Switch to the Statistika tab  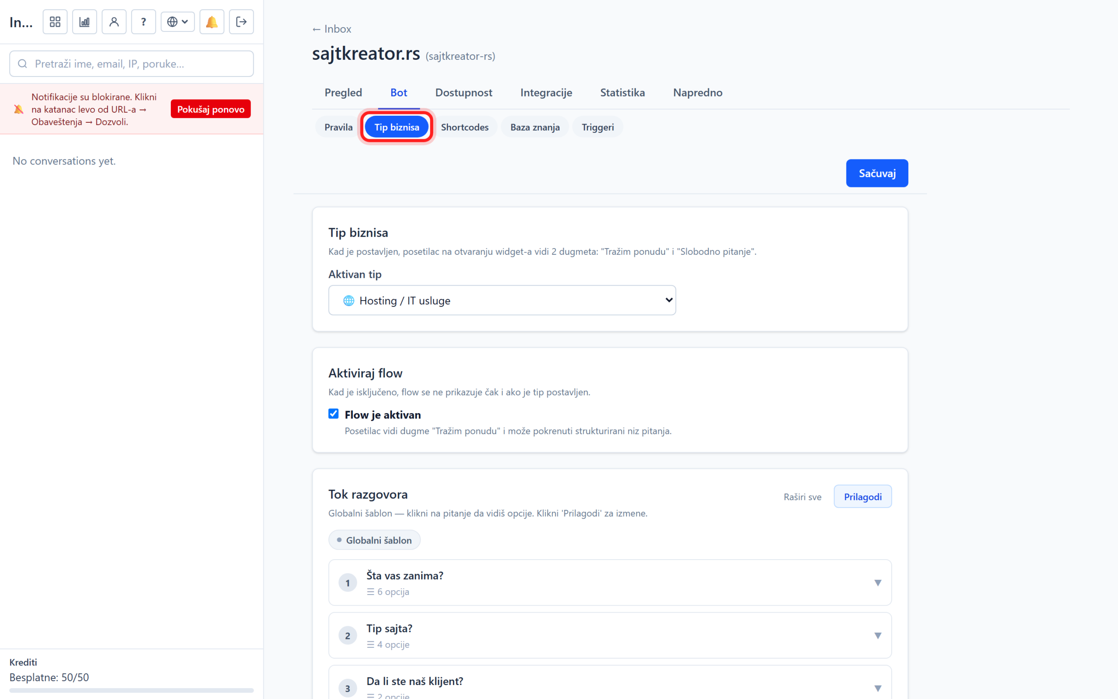pos(622,93)
